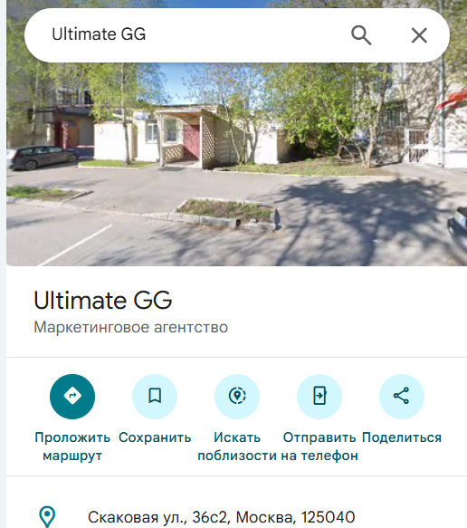The height and width of the screenshot is (528, 467).
Task: Click the red door in cover photo
Action: click(x=191, y=141)
